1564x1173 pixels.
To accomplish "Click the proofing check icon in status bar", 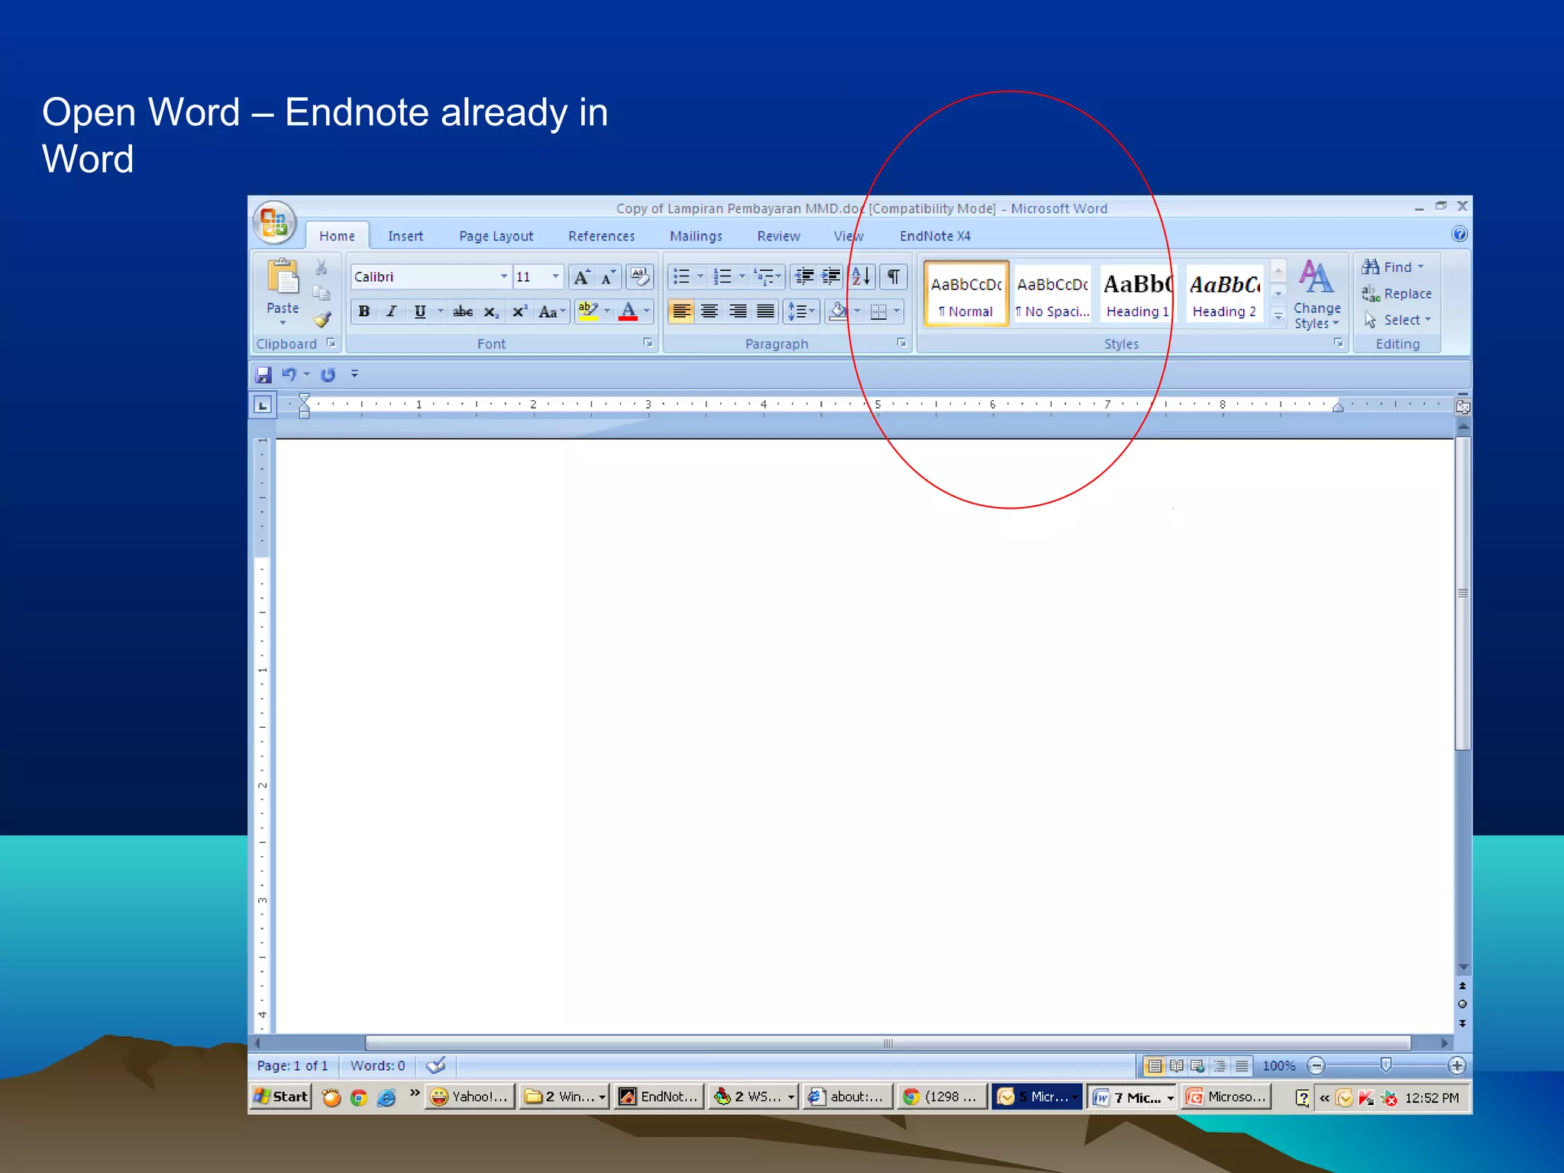I will click(x=436, y=1065).
